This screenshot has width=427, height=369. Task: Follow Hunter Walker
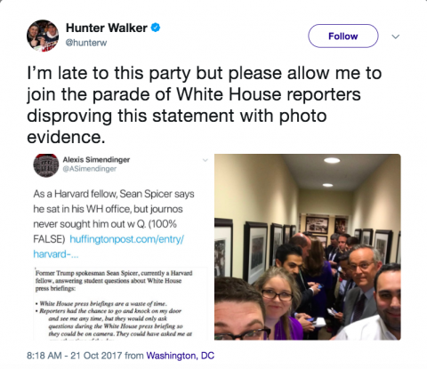tap(343, 36)
